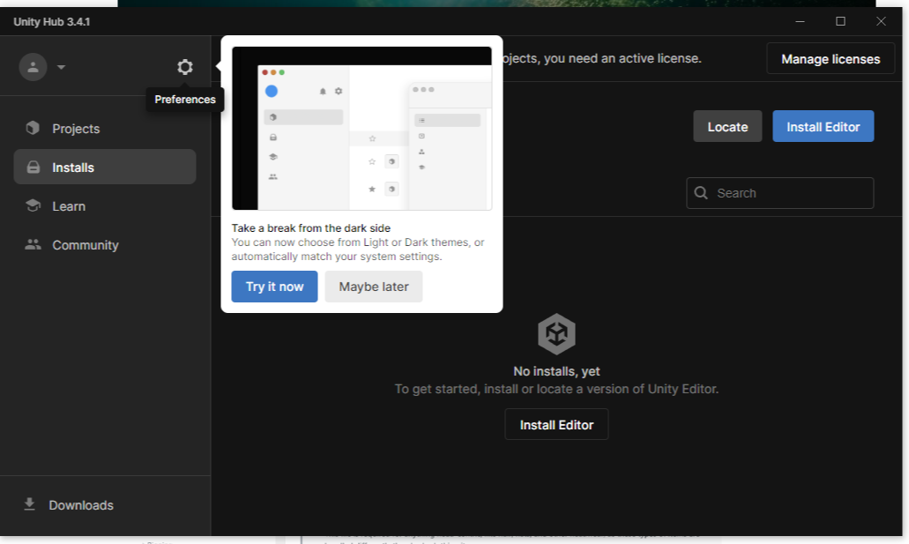Click the 'No installs, yet' text
909x544 pixels.
click(556, 371)
